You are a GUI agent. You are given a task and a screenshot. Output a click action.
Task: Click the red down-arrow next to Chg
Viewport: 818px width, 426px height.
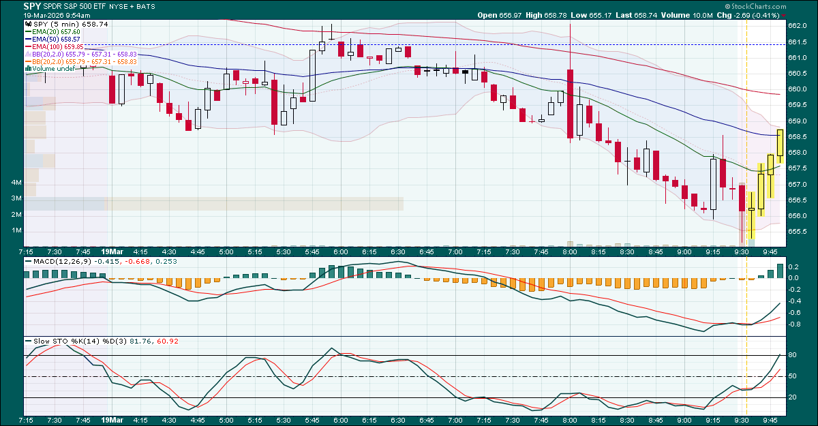784,15
